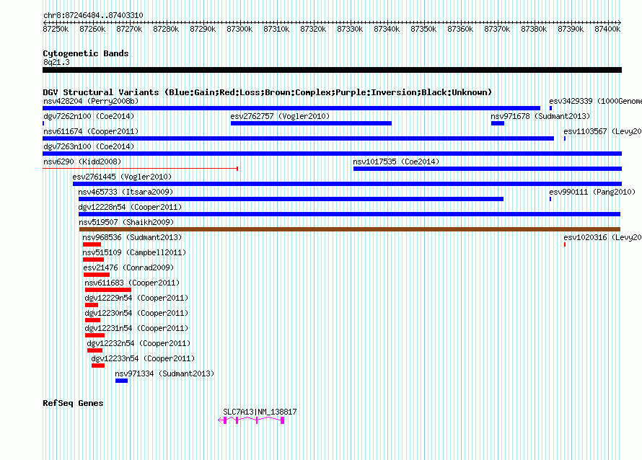The height and width of the screenshot is (460, 642).
Task: Open the nsv968536 (Sudmant2013) label
Action: coord(132,237)
